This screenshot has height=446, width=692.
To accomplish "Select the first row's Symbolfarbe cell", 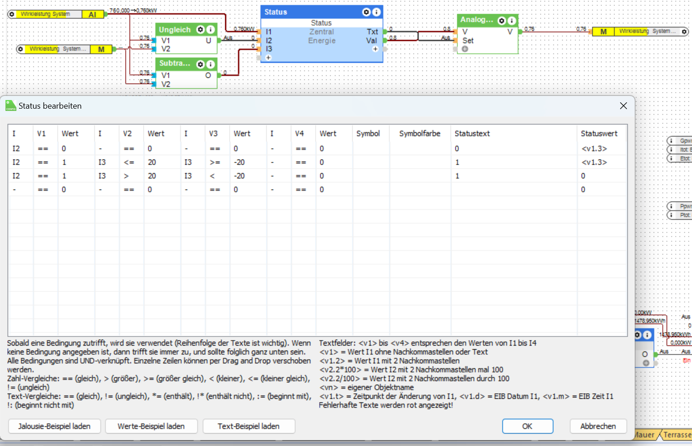I will pyautogui.click(x=419, y=149).
